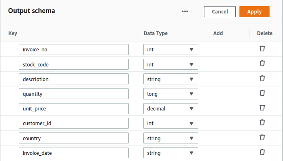This screenshot has height=161, width=283.
Task: Delete the description row
Action: coord(262,78)
